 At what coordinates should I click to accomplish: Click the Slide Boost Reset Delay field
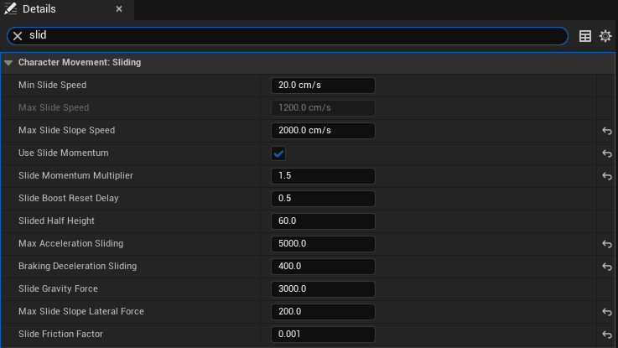(x=323, y=199)
